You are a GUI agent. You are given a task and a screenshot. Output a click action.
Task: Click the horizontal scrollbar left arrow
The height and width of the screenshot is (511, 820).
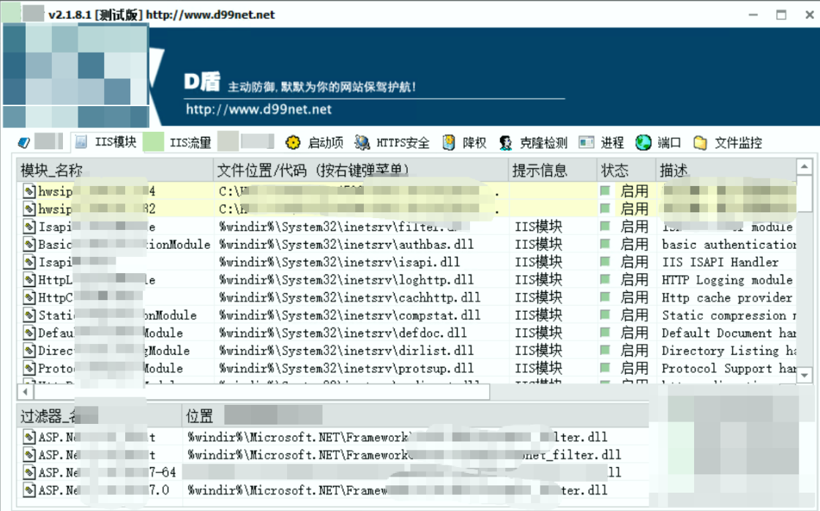pyautogui.click(x=25, y=391)
